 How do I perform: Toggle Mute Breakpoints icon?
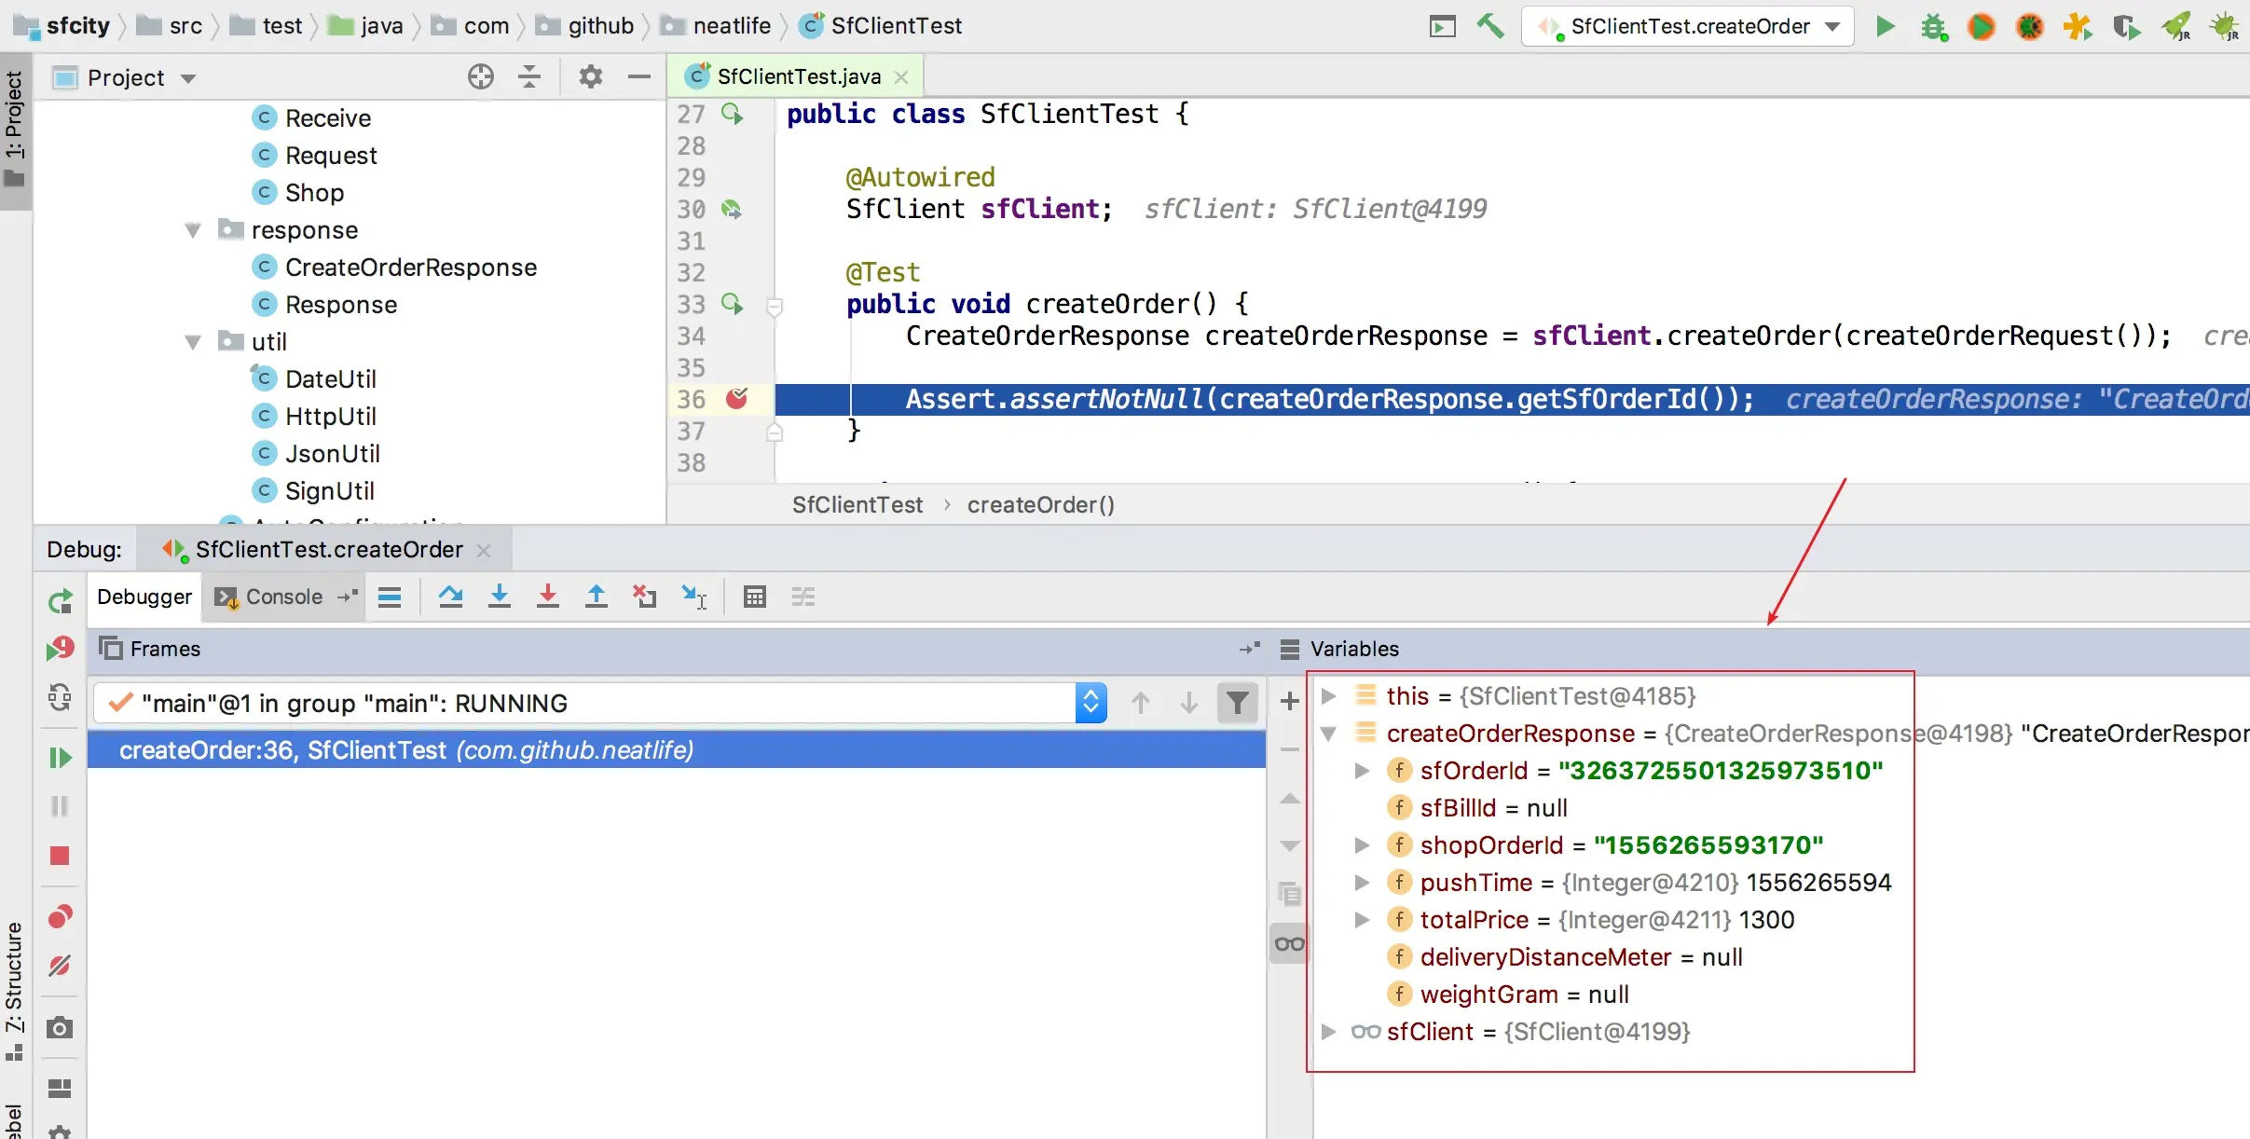point(60,966)
